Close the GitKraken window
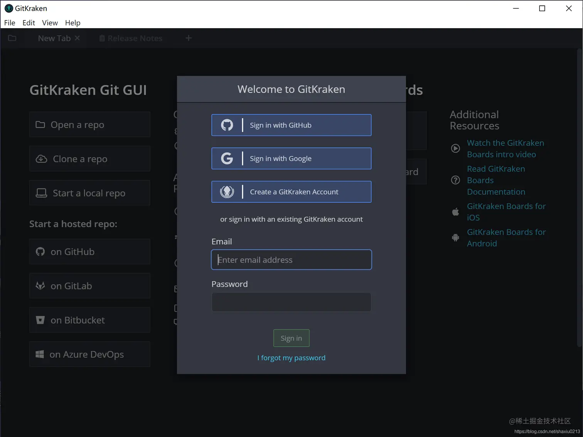This screenshot has width=583, height=437. (x=569, y=8)
